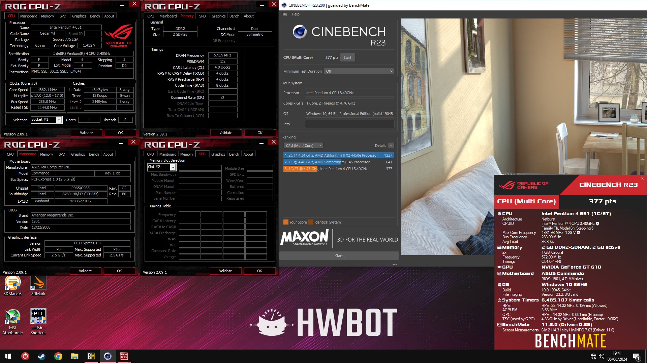Click the Info input field in Cinebench
The width and height of the screenshot is (647, 363).
point(349,124)
